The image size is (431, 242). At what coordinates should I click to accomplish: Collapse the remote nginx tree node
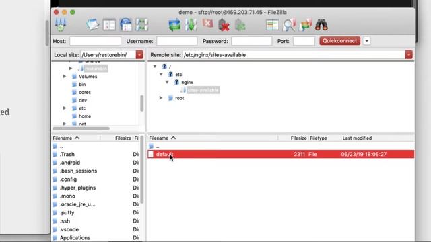(167, 82)
